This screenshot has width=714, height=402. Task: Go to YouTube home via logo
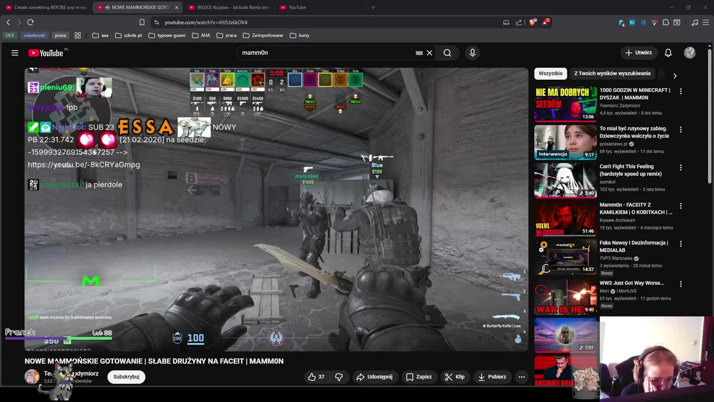(x=46, y=52)
